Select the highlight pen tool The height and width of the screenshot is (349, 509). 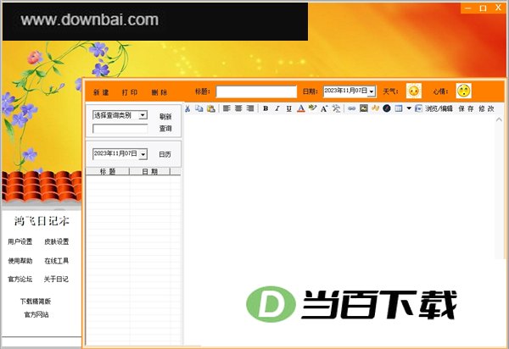[312, 108]
